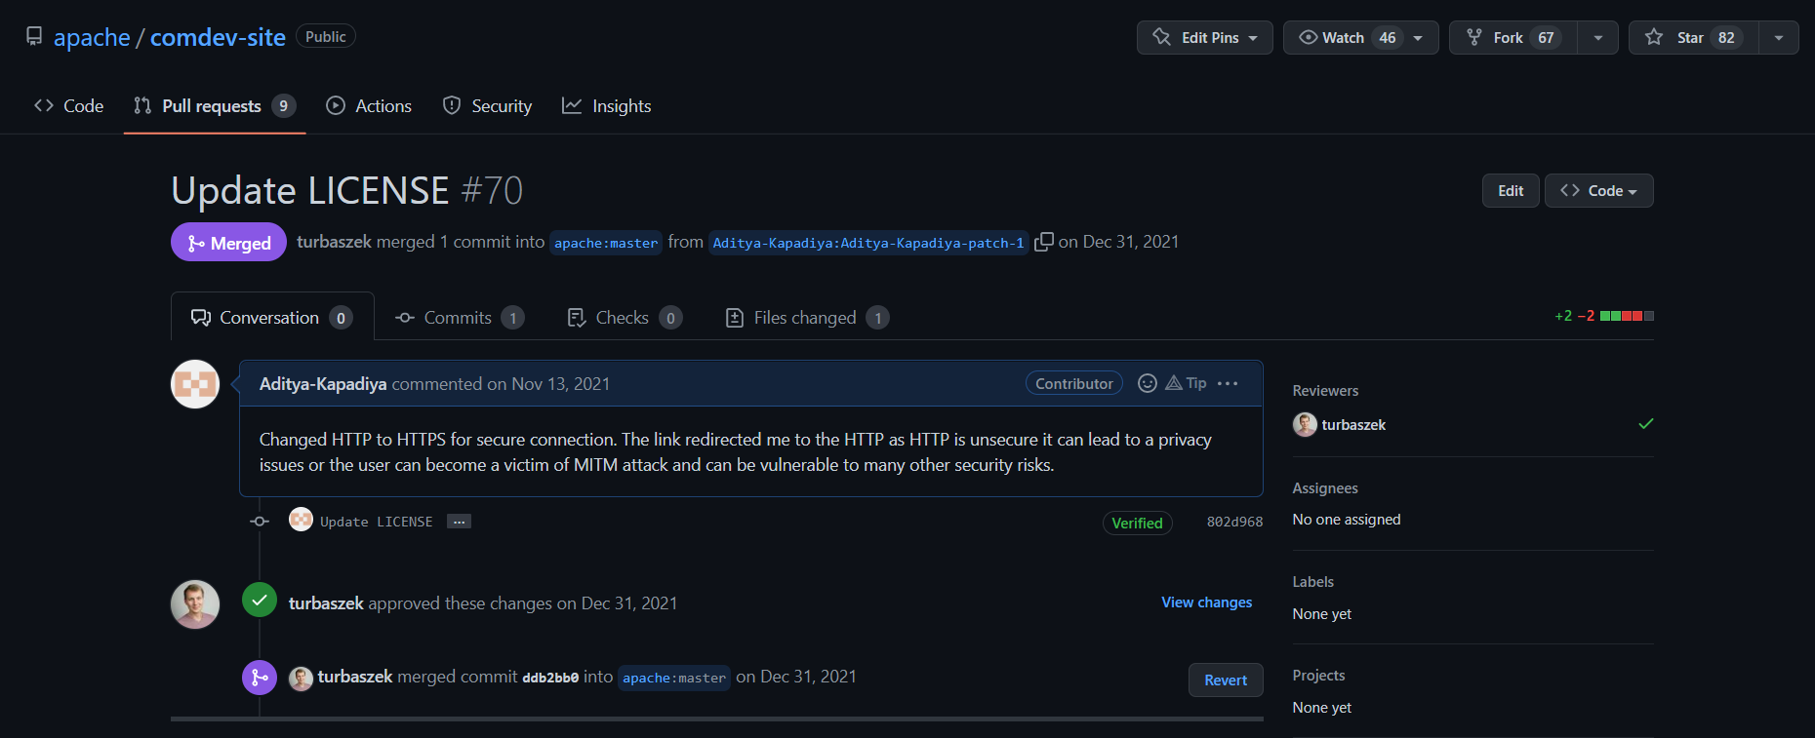Copy the head branch name
Viewport: 1815px width, 738px height.
[1043, 242]
